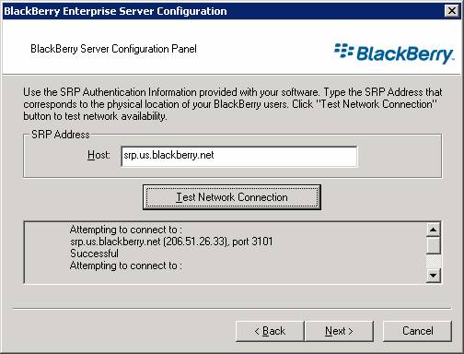Click the Test Network Connection button
Image resolution: width=464 pixels, height=354 pixels.
[x=232, y=197]
